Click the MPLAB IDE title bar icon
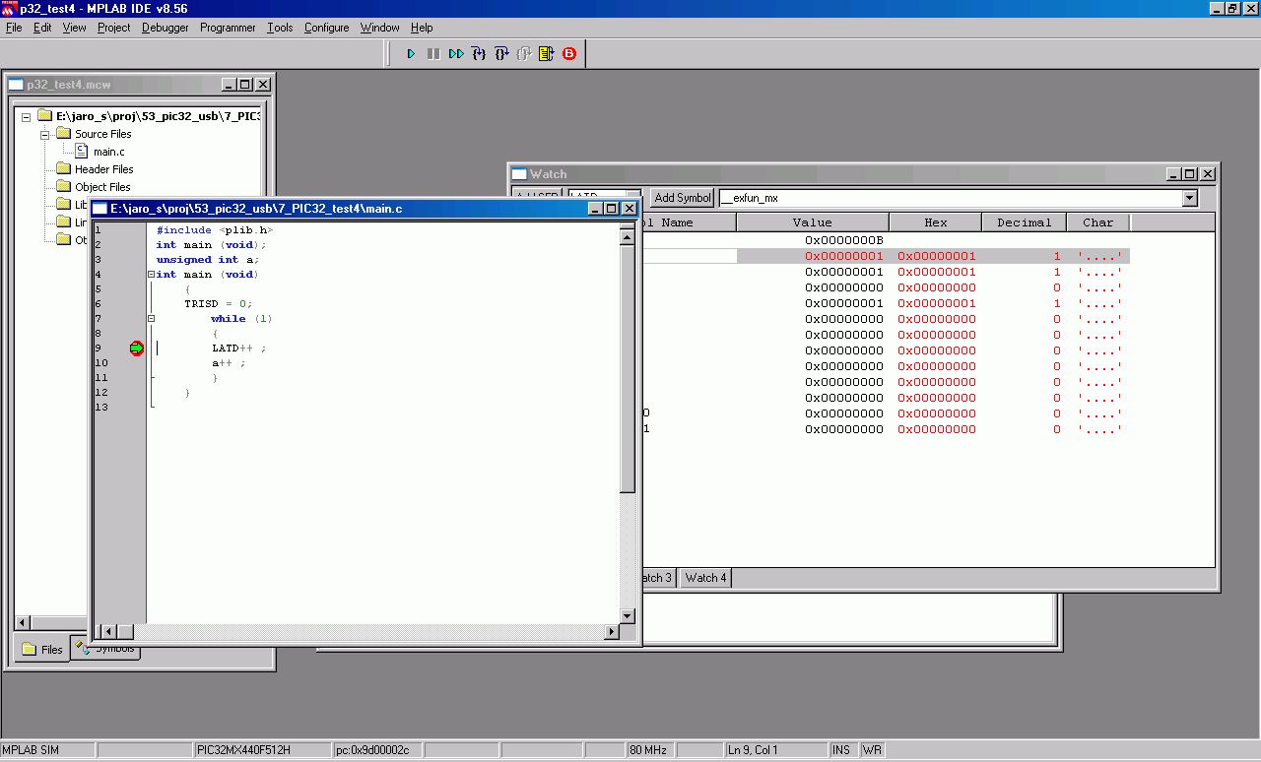Viewport: 1261px width, 762px height. click(x=9, y=8)
